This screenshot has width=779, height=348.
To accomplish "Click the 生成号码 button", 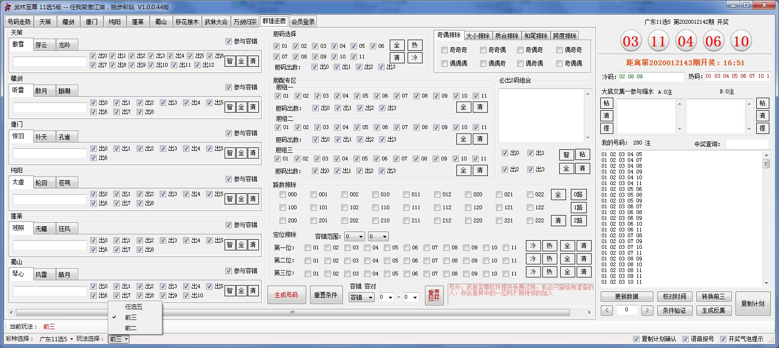I will [286, 295].
